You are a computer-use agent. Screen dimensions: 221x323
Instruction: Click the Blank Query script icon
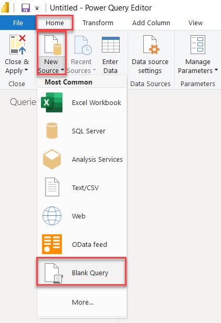click(54, 273)
